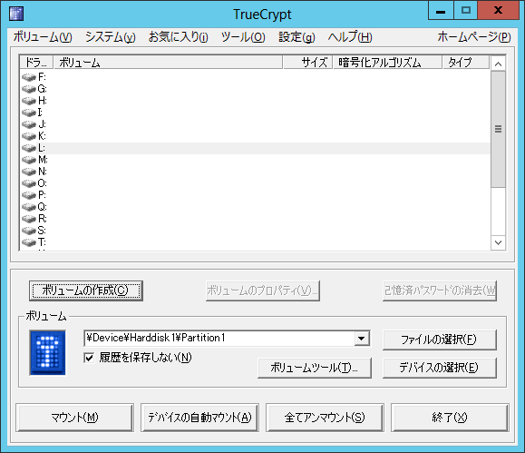Toggle 履歴を保存しない checkbox
This screenshot has width=525, height=453.
(89, 358)
